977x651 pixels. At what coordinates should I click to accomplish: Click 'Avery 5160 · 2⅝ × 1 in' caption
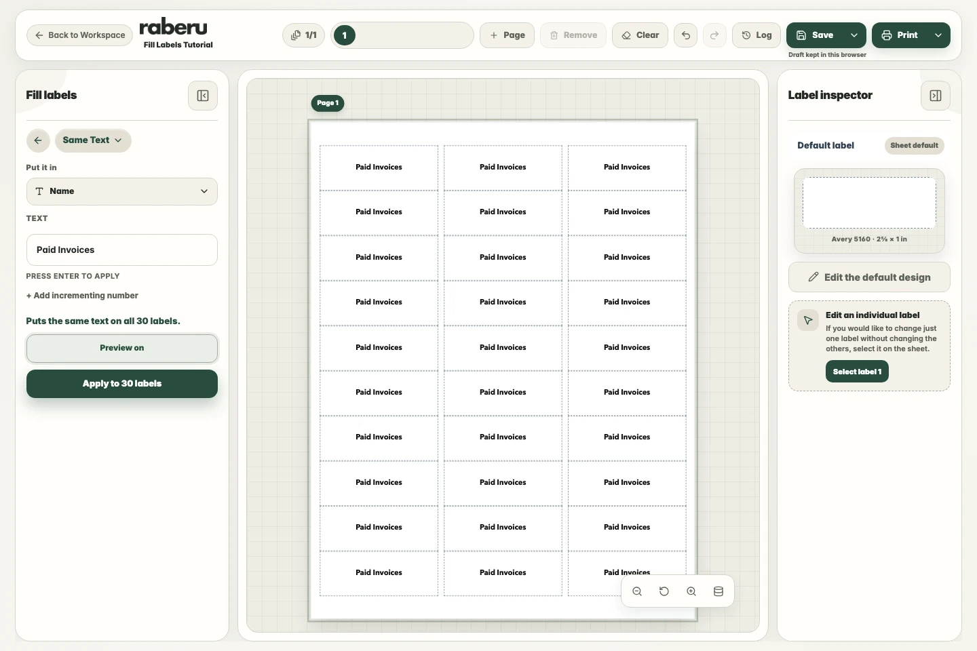click(x=869, y=239)
